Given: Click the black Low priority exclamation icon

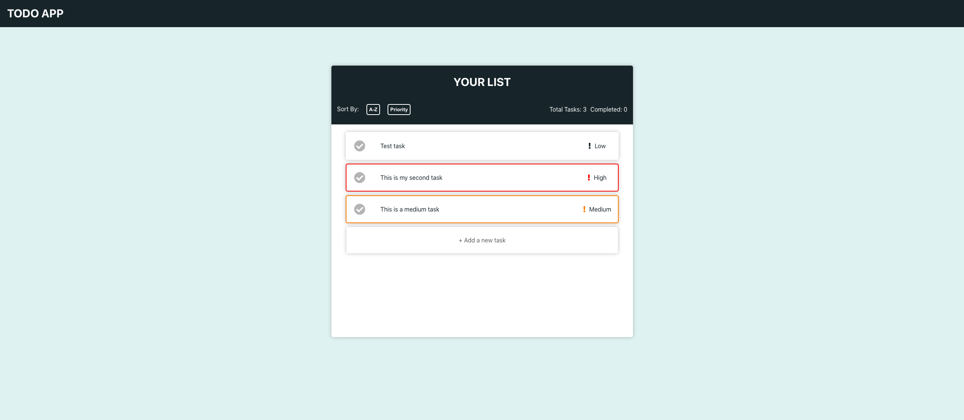Looking at the screenshot, I should pyautogui.click(x=589, y=146).
